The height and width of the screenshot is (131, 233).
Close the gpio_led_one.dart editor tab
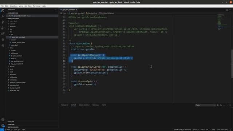coord(76,10)
